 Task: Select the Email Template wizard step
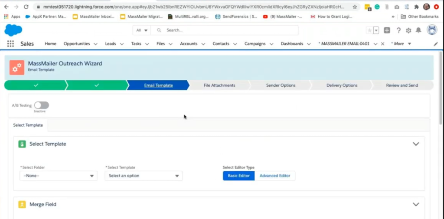[158, 85]
